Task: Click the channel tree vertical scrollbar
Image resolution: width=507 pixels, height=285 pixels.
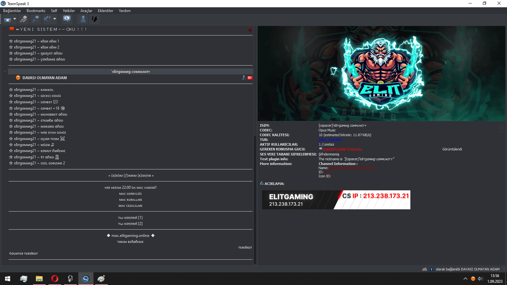Action: point(255,199)
